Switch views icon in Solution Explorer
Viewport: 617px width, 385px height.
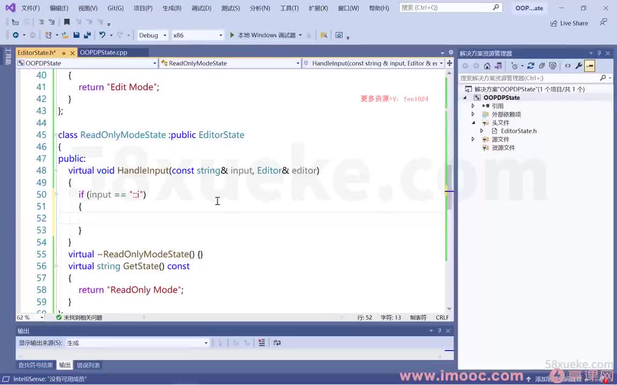click(x=498, y=66)
